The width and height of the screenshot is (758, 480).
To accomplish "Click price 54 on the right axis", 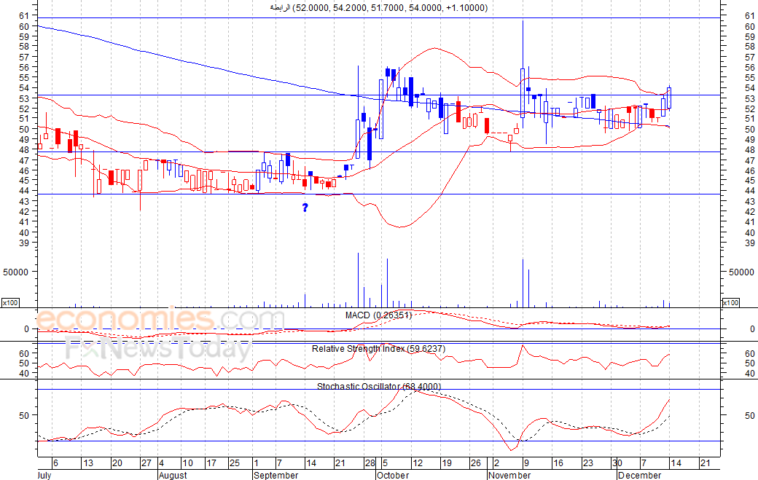I will [750, 88].
